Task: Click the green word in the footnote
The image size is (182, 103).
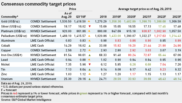Action: tap(83, 93)
